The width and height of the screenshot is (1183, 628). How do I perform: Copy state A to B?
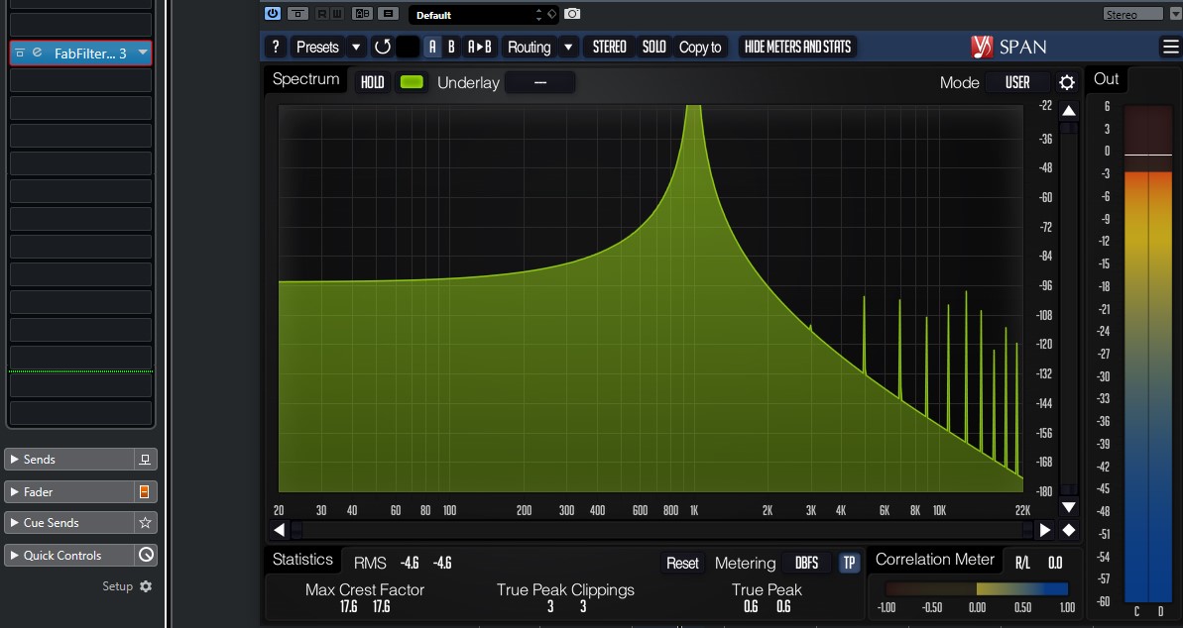[x=480, y=47]
